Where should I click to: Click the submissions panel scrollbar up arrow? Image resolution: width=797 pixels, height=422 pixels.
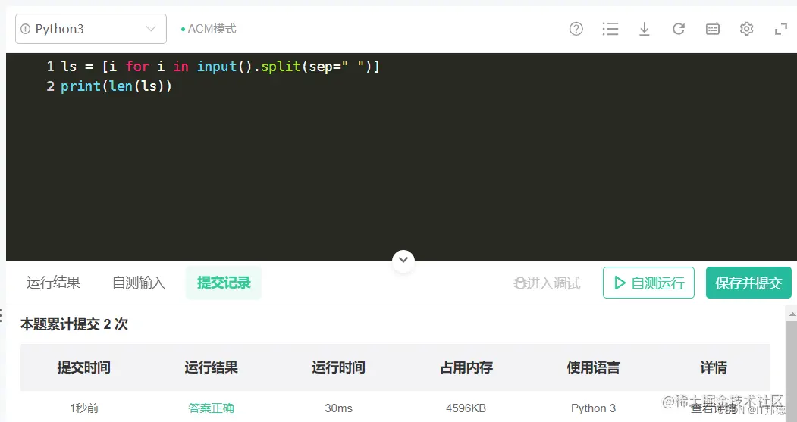tap(792, 315)
